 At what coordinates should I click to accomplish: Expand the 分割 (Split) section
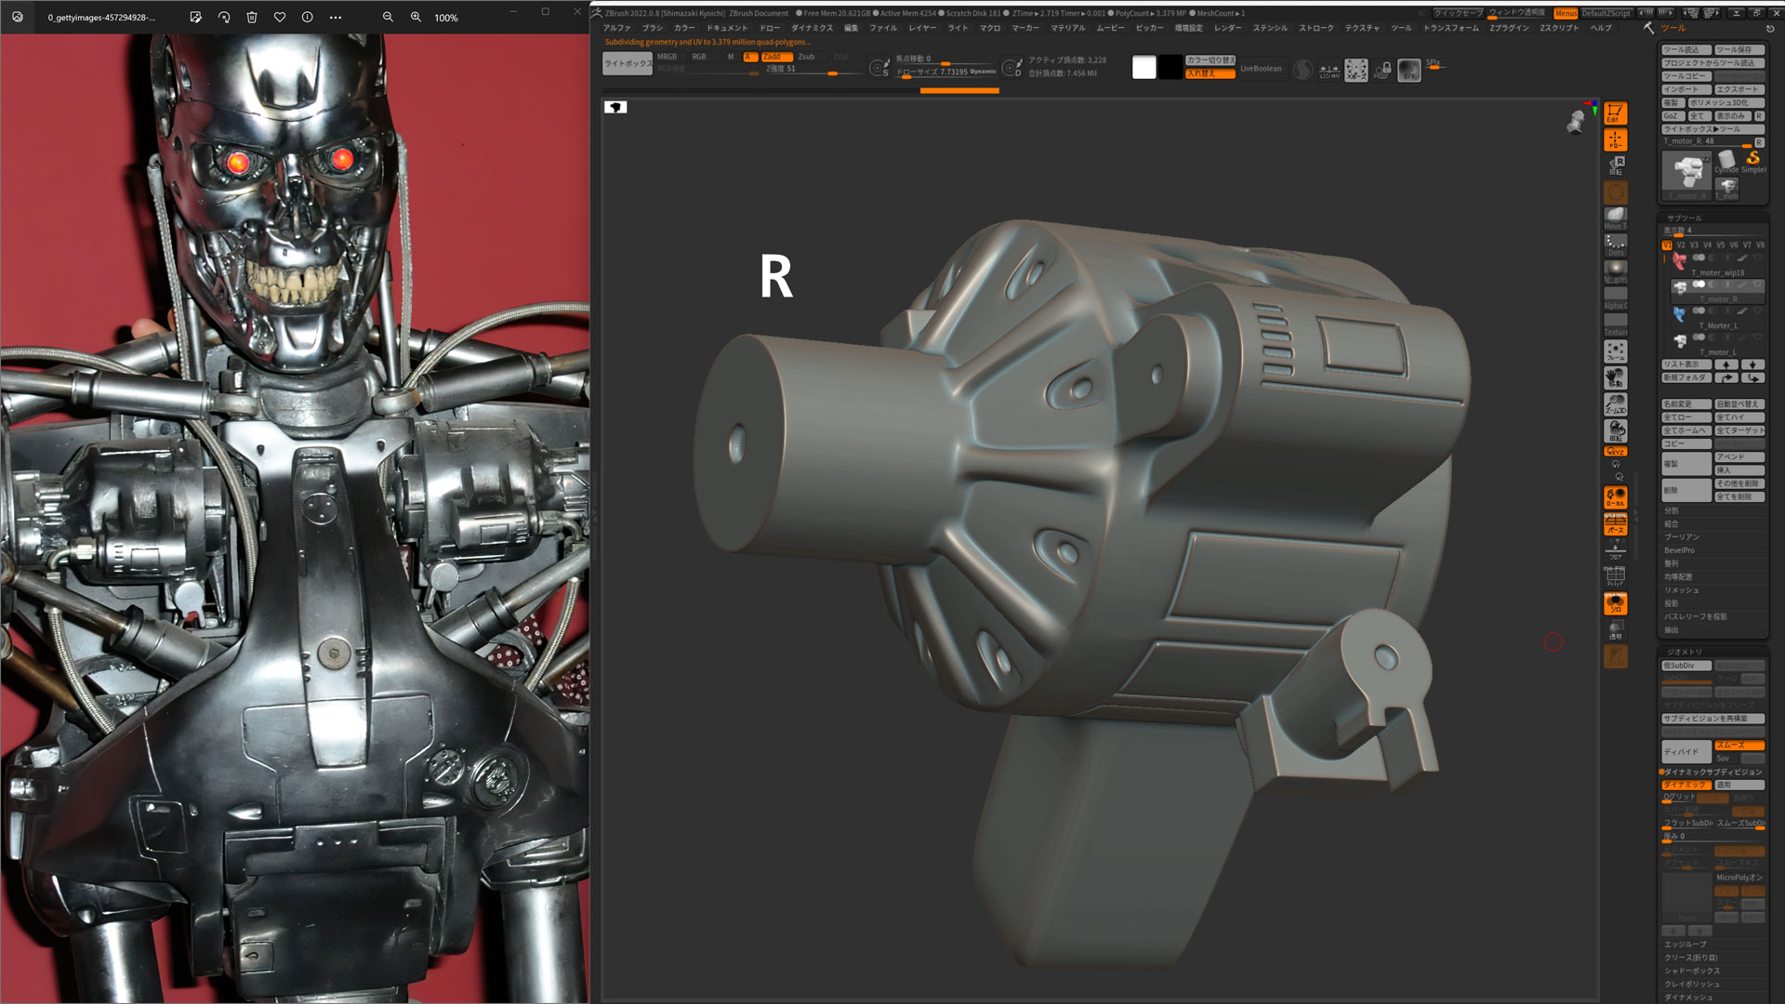click(x=1672, y=510)
